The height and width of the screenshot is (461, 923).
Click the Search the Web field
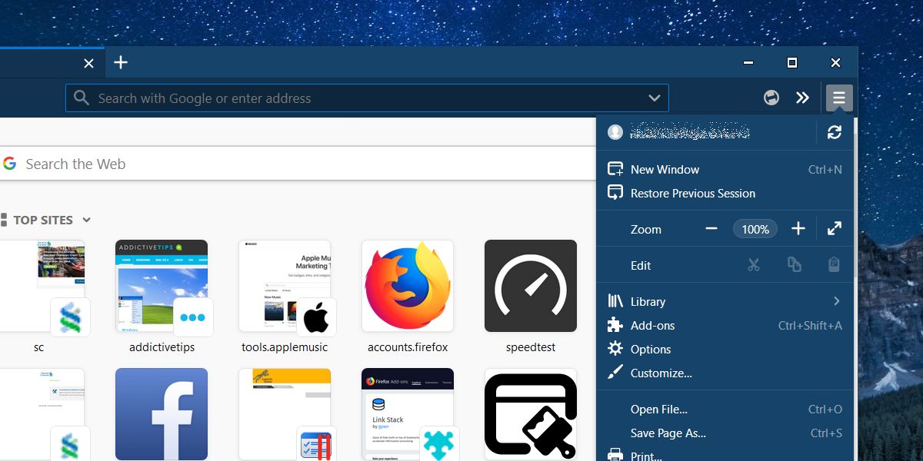tap(298, 164)
